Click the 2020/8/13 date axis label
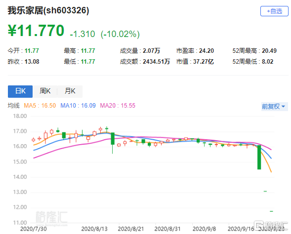Image resolution: width=291 pixels, height=234 pixels. (x=94, y=229)
